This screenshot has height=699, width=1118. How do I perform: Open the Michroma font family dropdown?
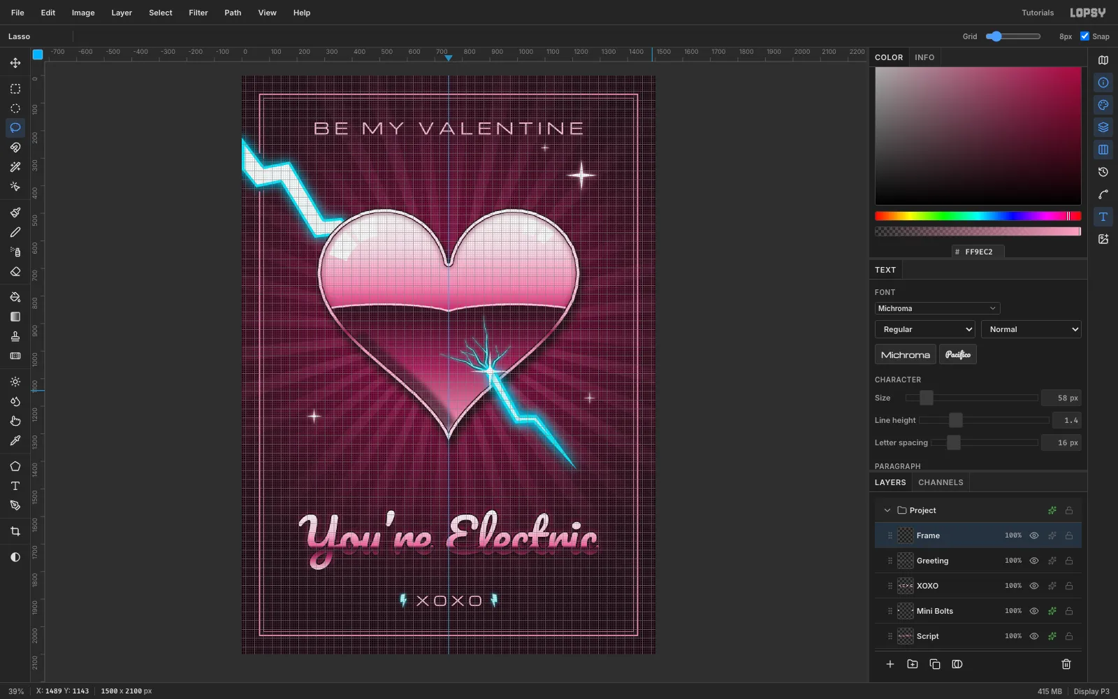pyautogui.click(x=937, y=308)
